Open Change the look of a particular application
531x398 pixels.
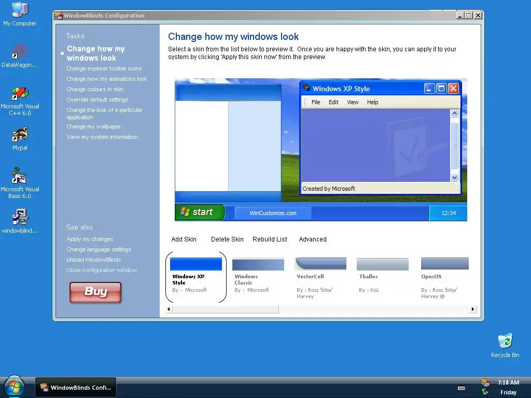click(x=104, y=113)
